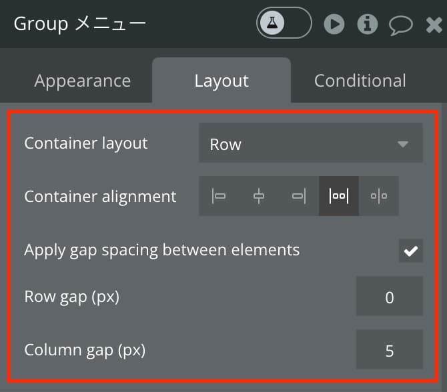
Task: Select the right alignment icon
Action: click(x=299, y=196)
